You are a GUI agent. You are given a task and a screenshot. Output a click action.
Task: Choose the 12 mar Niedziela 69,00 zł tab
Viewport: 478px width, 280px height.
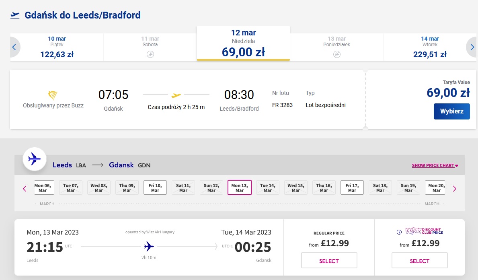pyautogui.click(x=243, y=43)
